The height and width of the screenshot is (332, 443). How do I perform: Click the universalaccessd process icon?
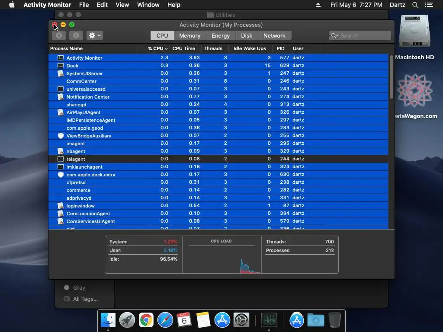[61, 89]
